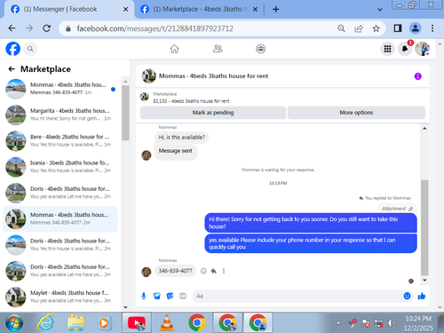Attach a file using the photo icon
Image resolution: width=444 pixels, height=333 pixels.
(156, 296)
